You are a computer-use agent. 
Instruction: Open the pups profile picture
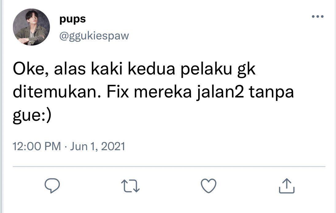point(31,27)
